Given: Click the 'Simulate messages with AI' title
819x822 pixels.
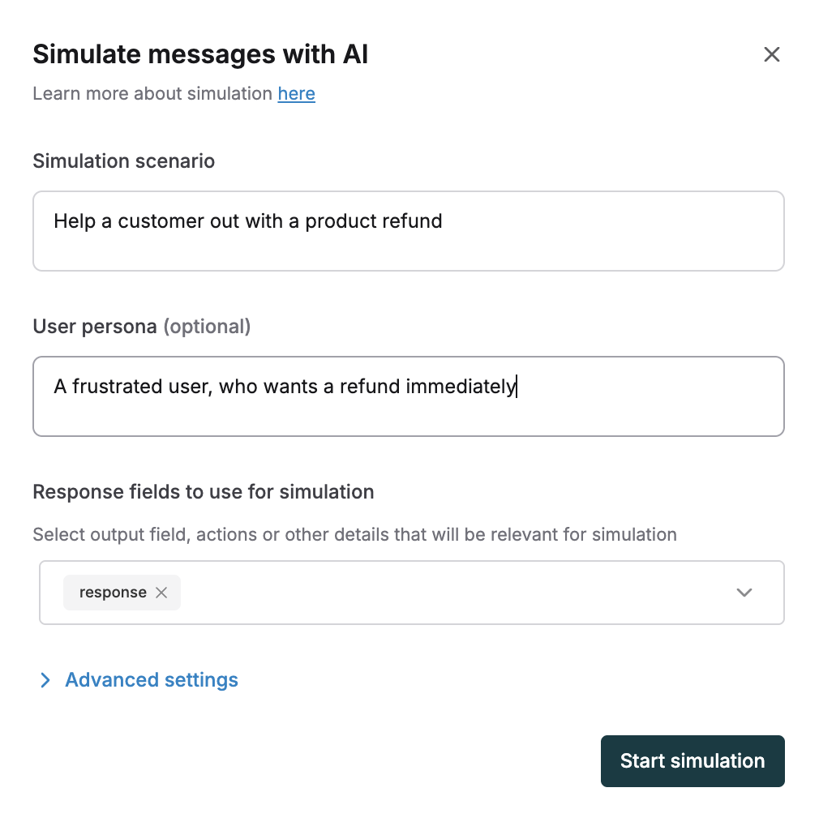Looking at the screenshot, I should pos(200,54).
